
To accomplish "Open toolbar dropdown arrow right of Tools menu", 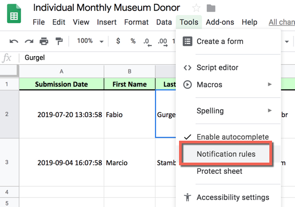I will pyautogui.click(x=287, y=41).
